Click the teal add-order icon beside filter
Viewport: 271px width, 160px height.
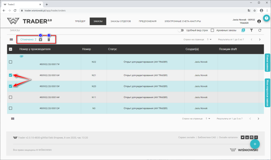point(243,30)
